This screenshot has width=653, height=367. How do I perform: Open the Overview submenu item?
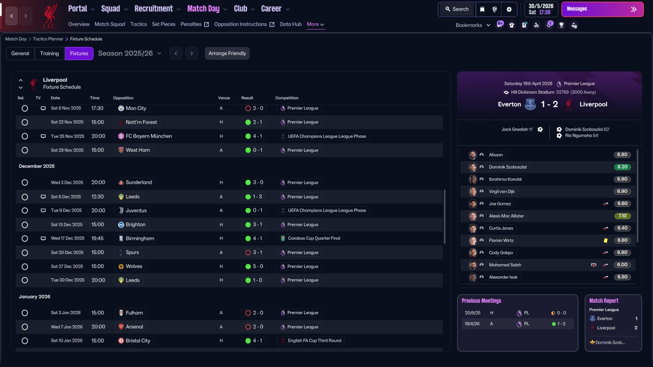click(x=79, y=24)
